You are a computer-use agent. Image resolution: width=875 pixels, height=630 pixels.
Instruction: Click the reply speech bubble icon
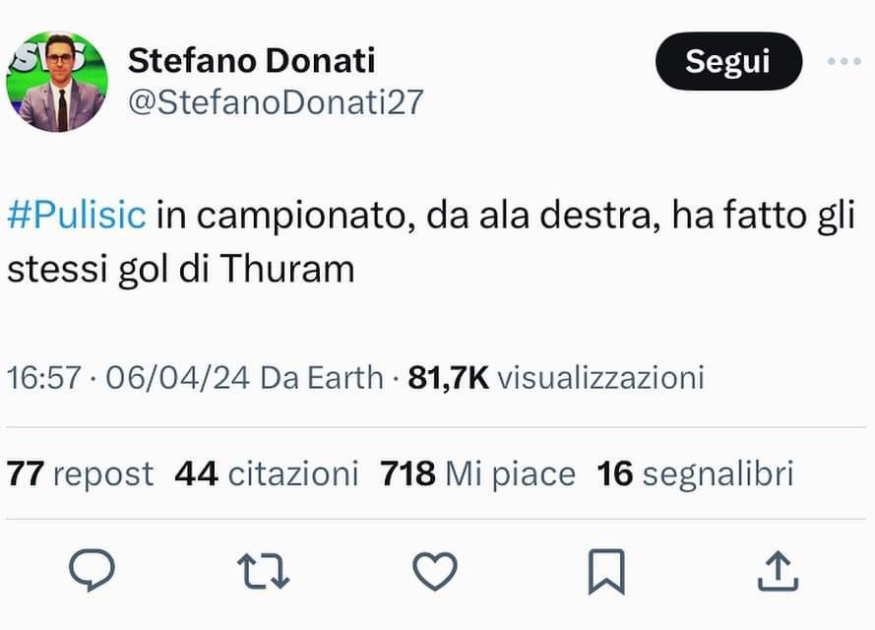(92, 570)
